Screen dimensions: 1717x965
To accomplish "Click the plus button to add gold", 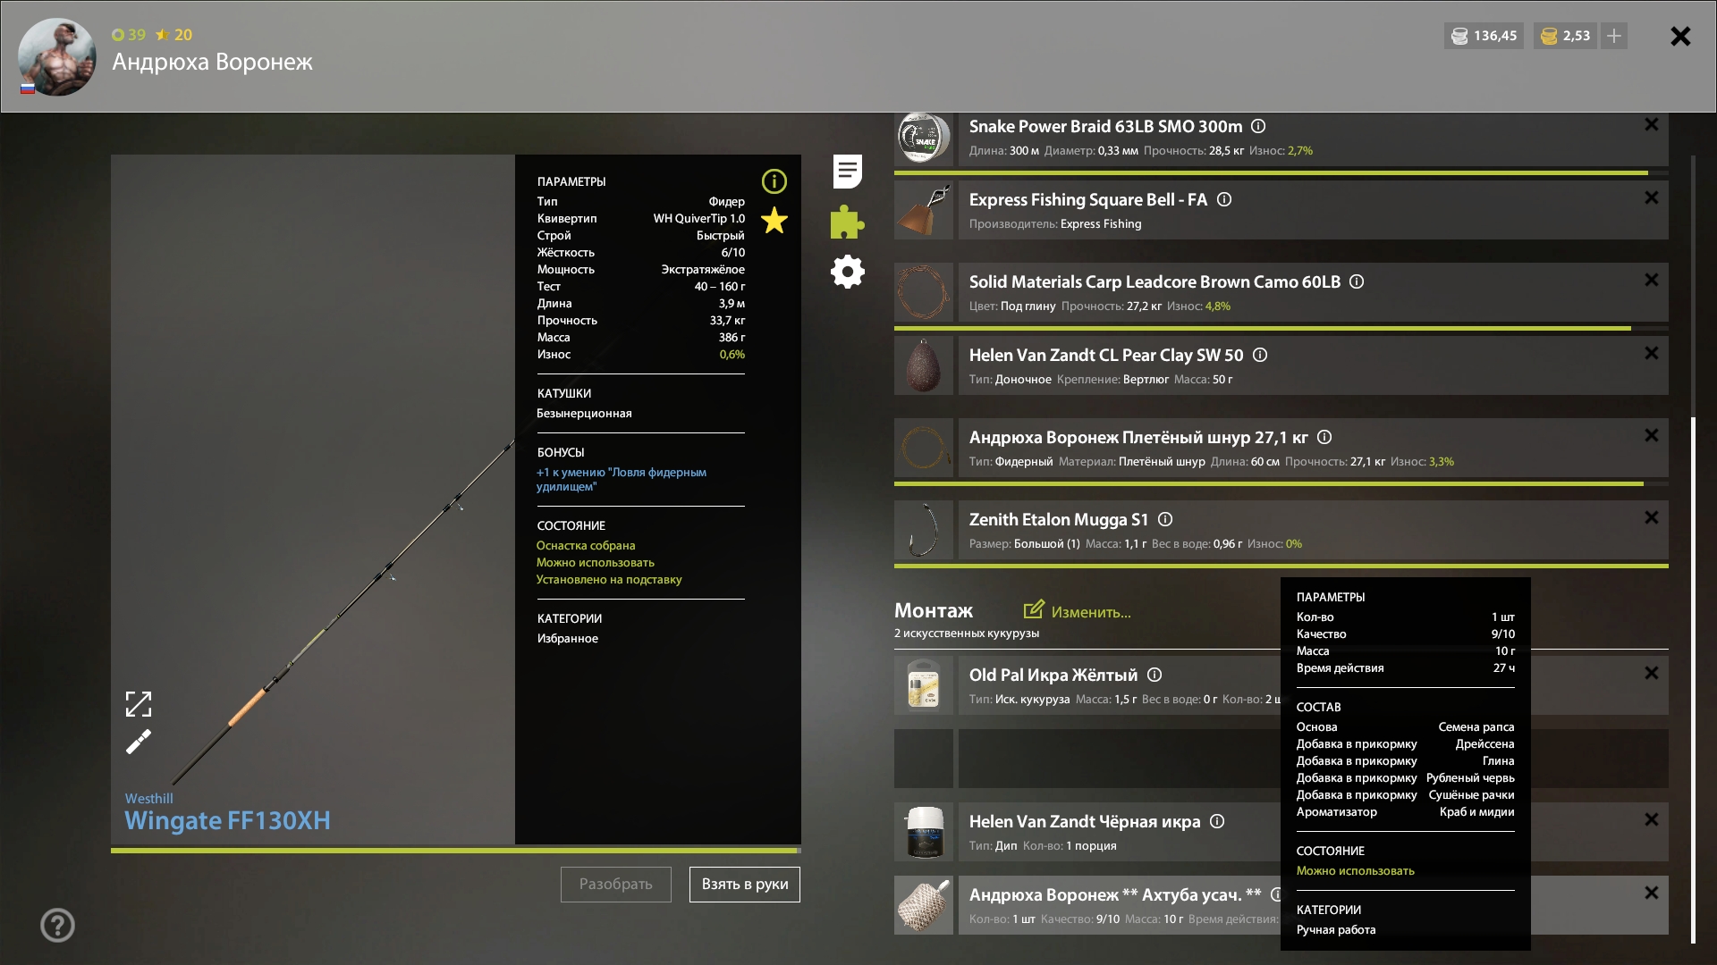I will [1614, 36].
